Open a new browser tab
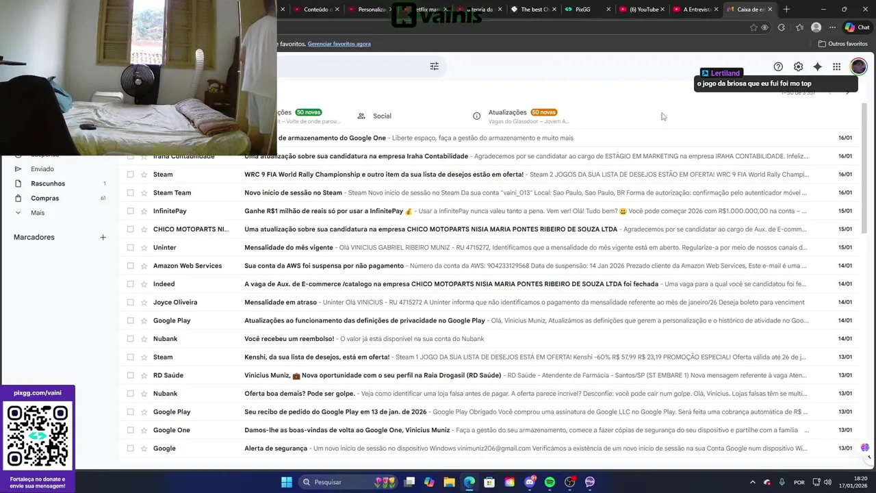Viewport: 876px width, 493px height. 786,10
